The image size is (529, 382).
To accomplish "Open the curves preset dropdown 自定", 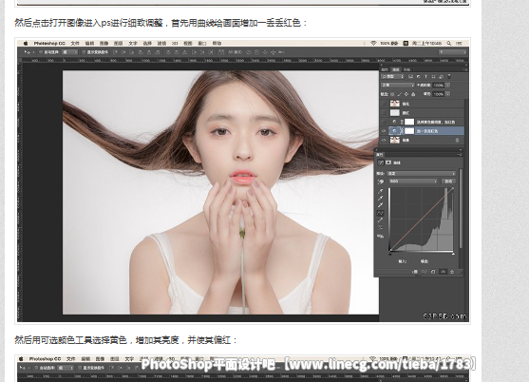I will click(x=421, y=174).
